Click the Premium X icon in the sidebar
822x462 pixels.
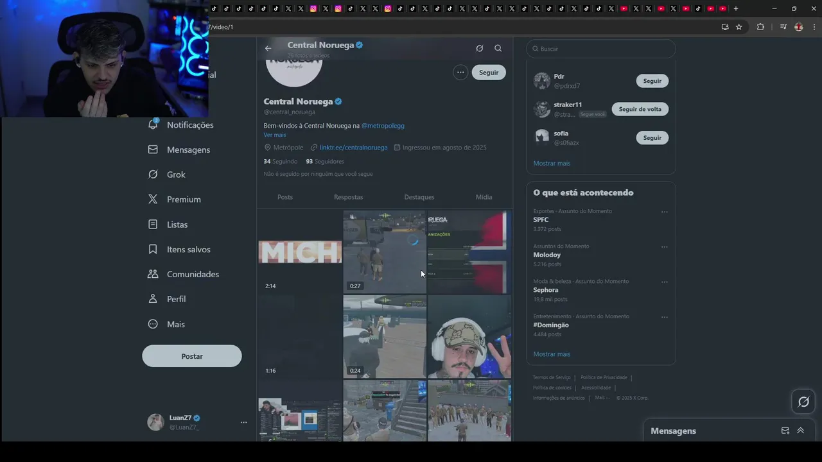pos(153,200)
